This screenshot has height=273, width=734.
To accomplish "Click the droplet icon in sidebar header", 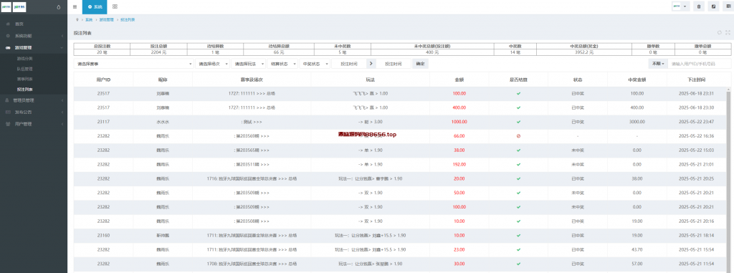I will click(x=59, y=7).
